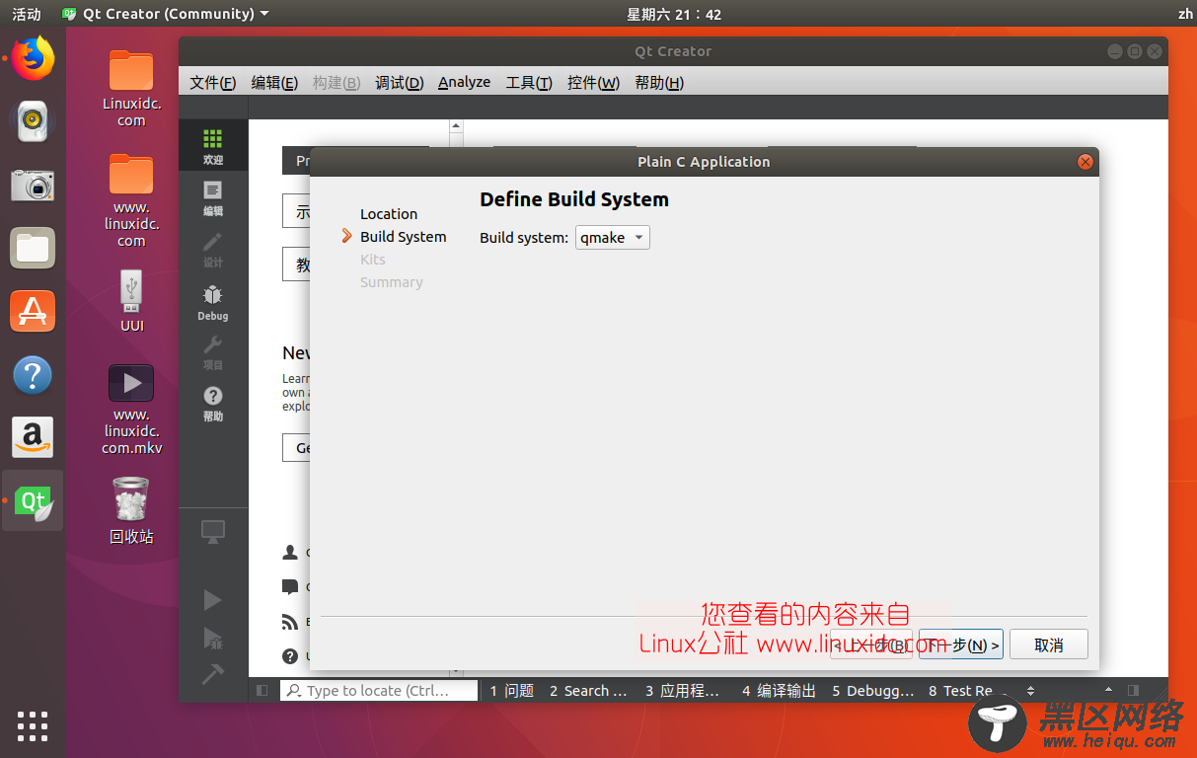1197x758 pixels.
Task: Toggle right sidebar icon in status bar
Action: click(x=1133, y=691)
